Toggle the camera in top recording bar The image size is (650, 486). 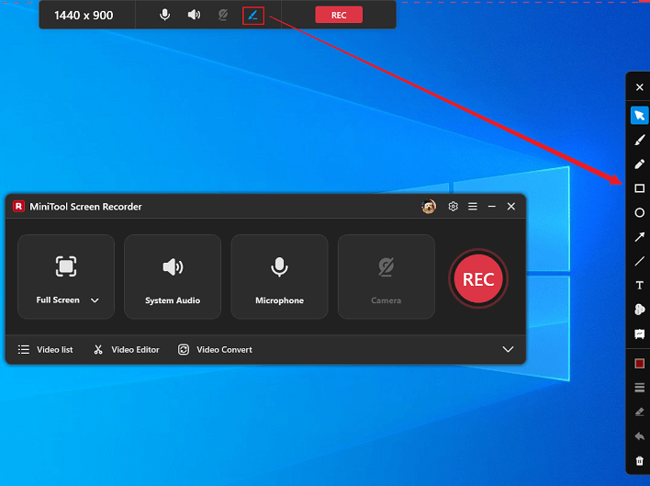[x=223, y=15]
